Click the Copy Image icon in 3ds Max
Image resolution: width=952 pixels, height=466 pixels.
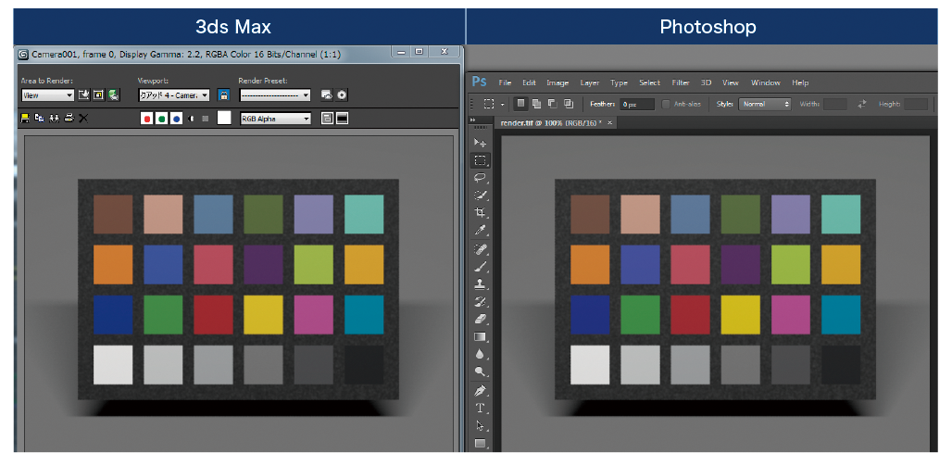(40, 119)
